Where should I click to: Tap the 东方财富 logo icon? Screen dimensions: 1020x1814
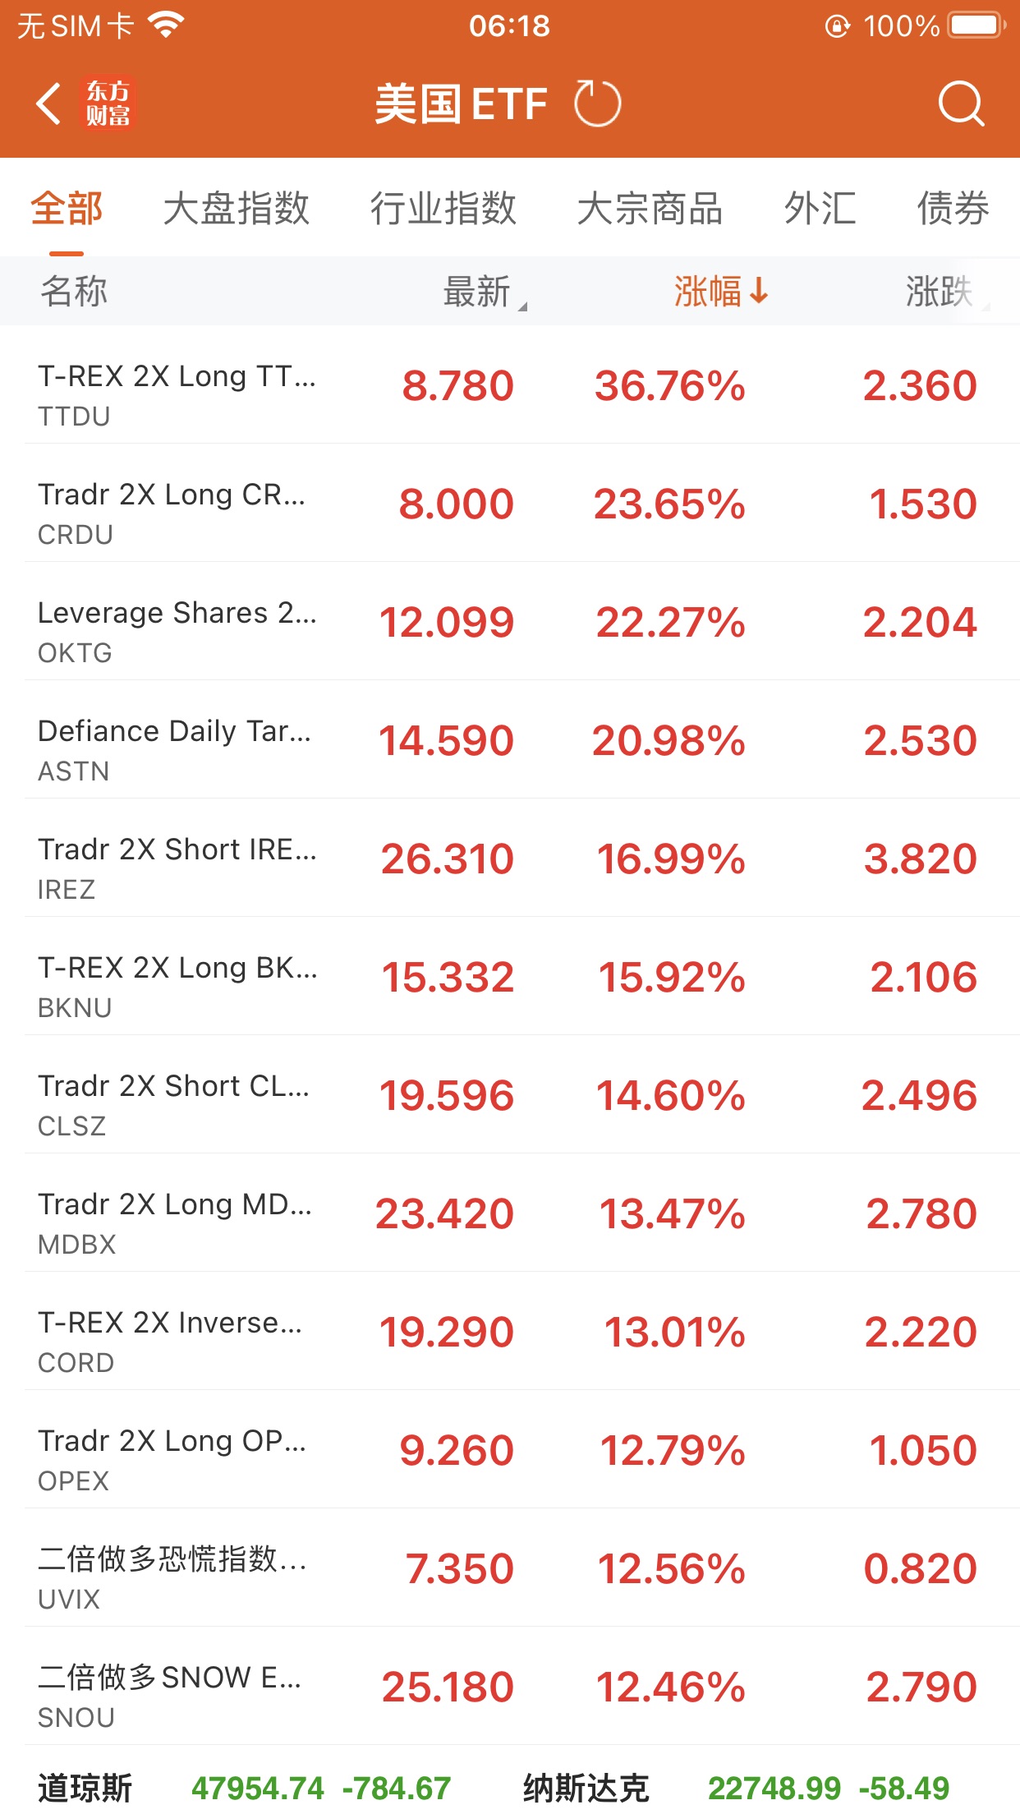(x=108, y=104)
